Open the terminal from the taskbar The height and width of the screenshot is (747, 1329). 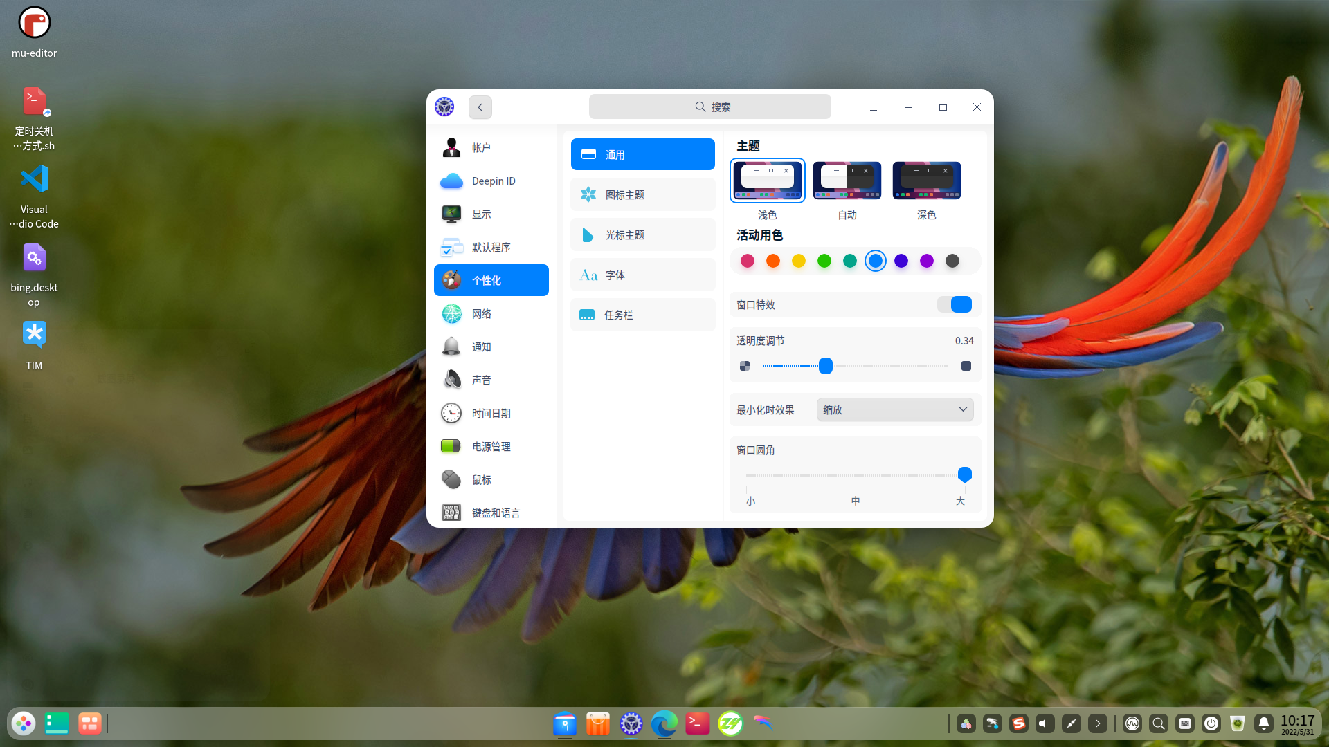point(697,723)
